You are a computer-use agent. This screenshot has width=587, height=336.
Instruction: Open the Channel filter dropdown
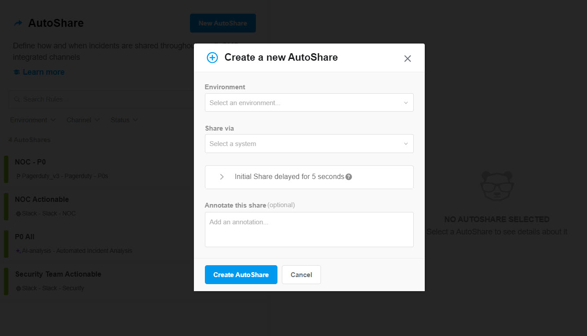pos(83,120)
